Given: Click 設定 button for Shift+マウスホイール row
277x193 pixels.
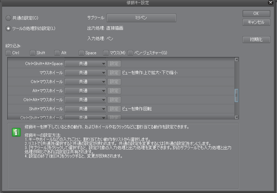Looking at the screenshot, I should point(114,109).
